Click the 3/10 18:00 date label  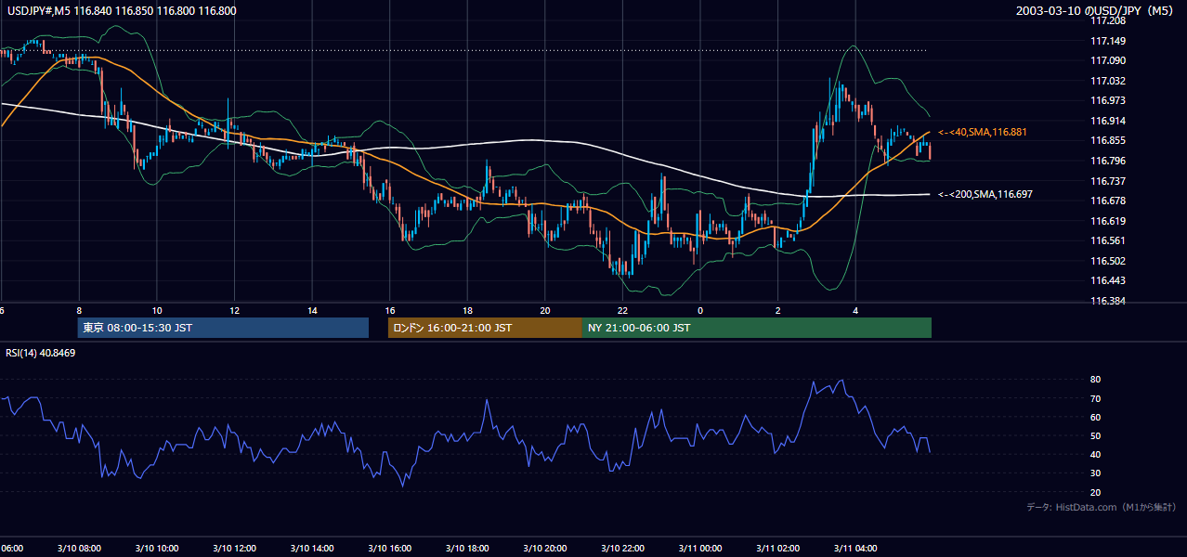click(x=467, y=549)
